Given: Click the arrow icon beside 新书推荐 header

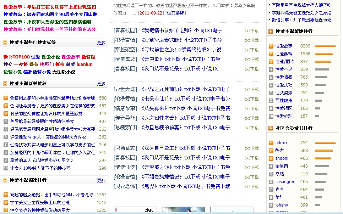Looking at the screenshot, I should tap(5, 83).
